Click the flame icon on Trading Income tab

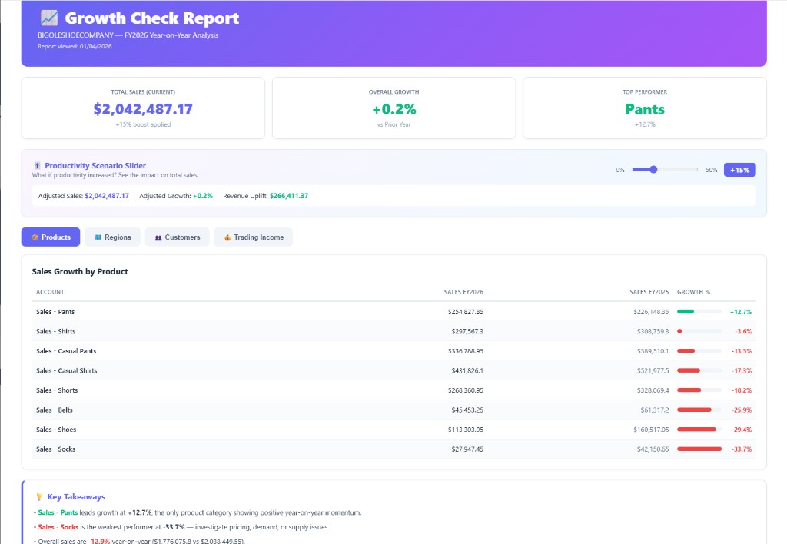[x=227, y=237]
